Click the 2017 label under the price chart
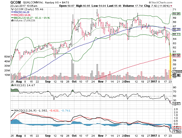The image size is (182, 138). pyautogui.click(x=154, y=81)
